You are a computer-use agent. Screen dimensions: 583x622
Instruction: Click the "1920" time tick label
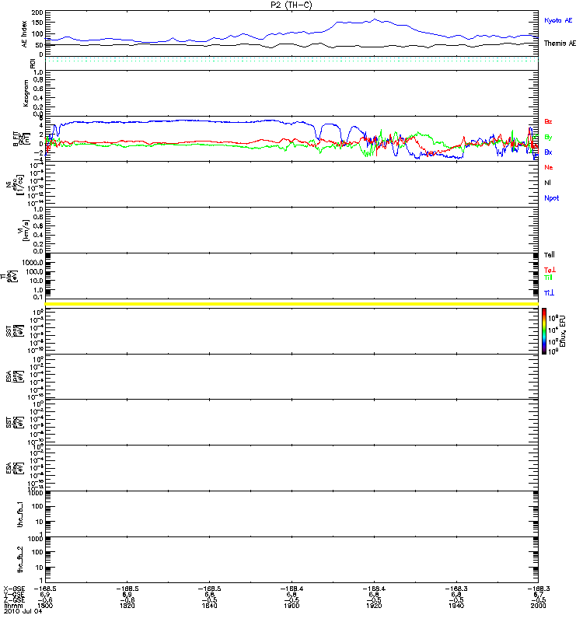374,606
